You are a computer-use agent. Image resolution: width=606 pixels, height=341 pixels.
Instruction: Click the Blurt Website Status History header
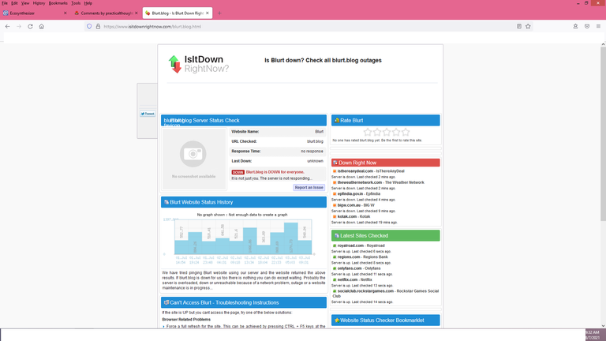(244, 202)
